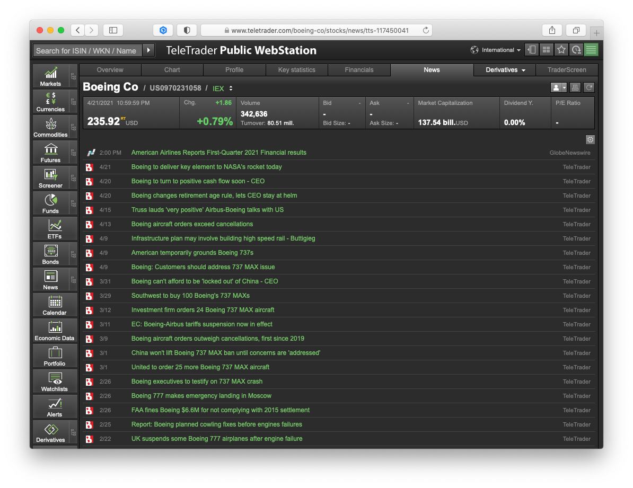Open the Commodities sidebar section

[x=50, y=127]
